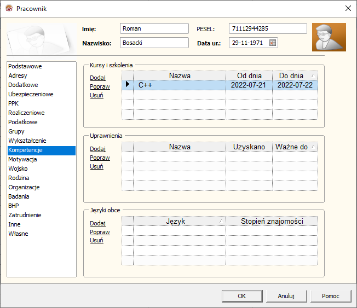Click the app icon in title bar
The height and width of the screenshot is (308, 357).
pos(8,8)
